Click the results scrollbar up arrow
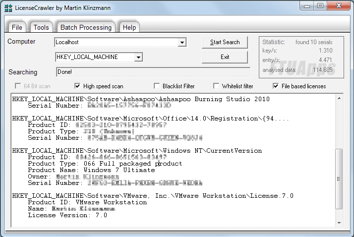354x237 pixels. pos(339,98)
